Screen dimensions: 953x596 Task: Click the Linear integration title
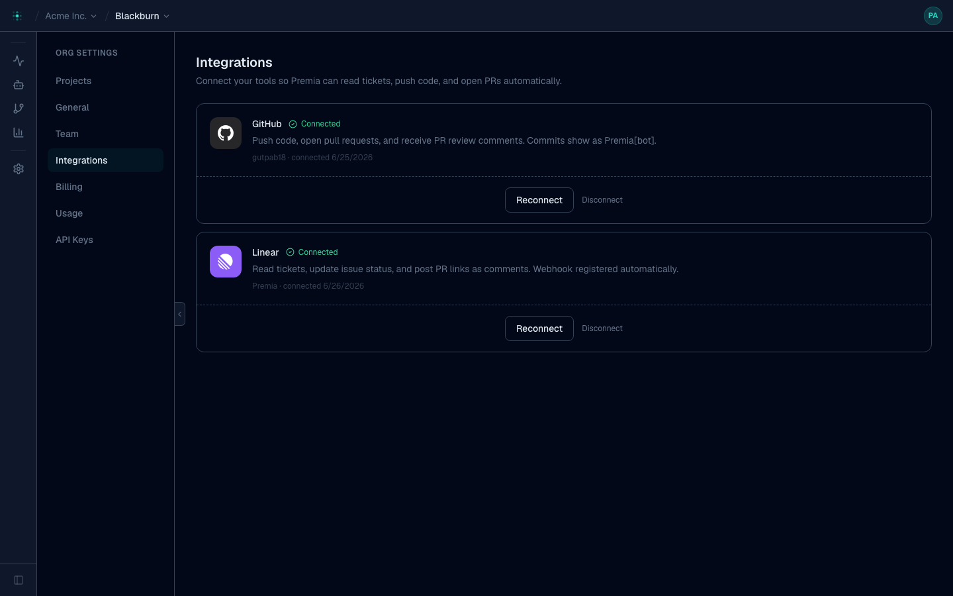tap(265, 252)
